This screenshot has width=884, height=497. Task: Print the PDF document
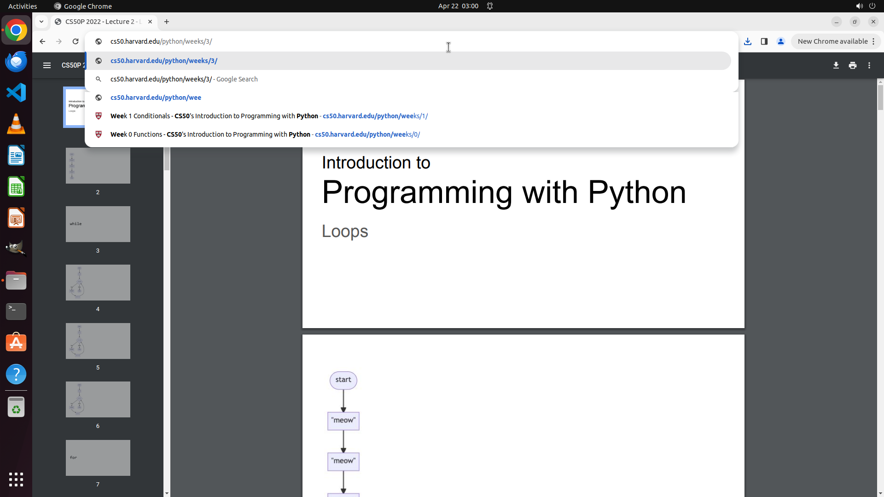pos(852,65)
